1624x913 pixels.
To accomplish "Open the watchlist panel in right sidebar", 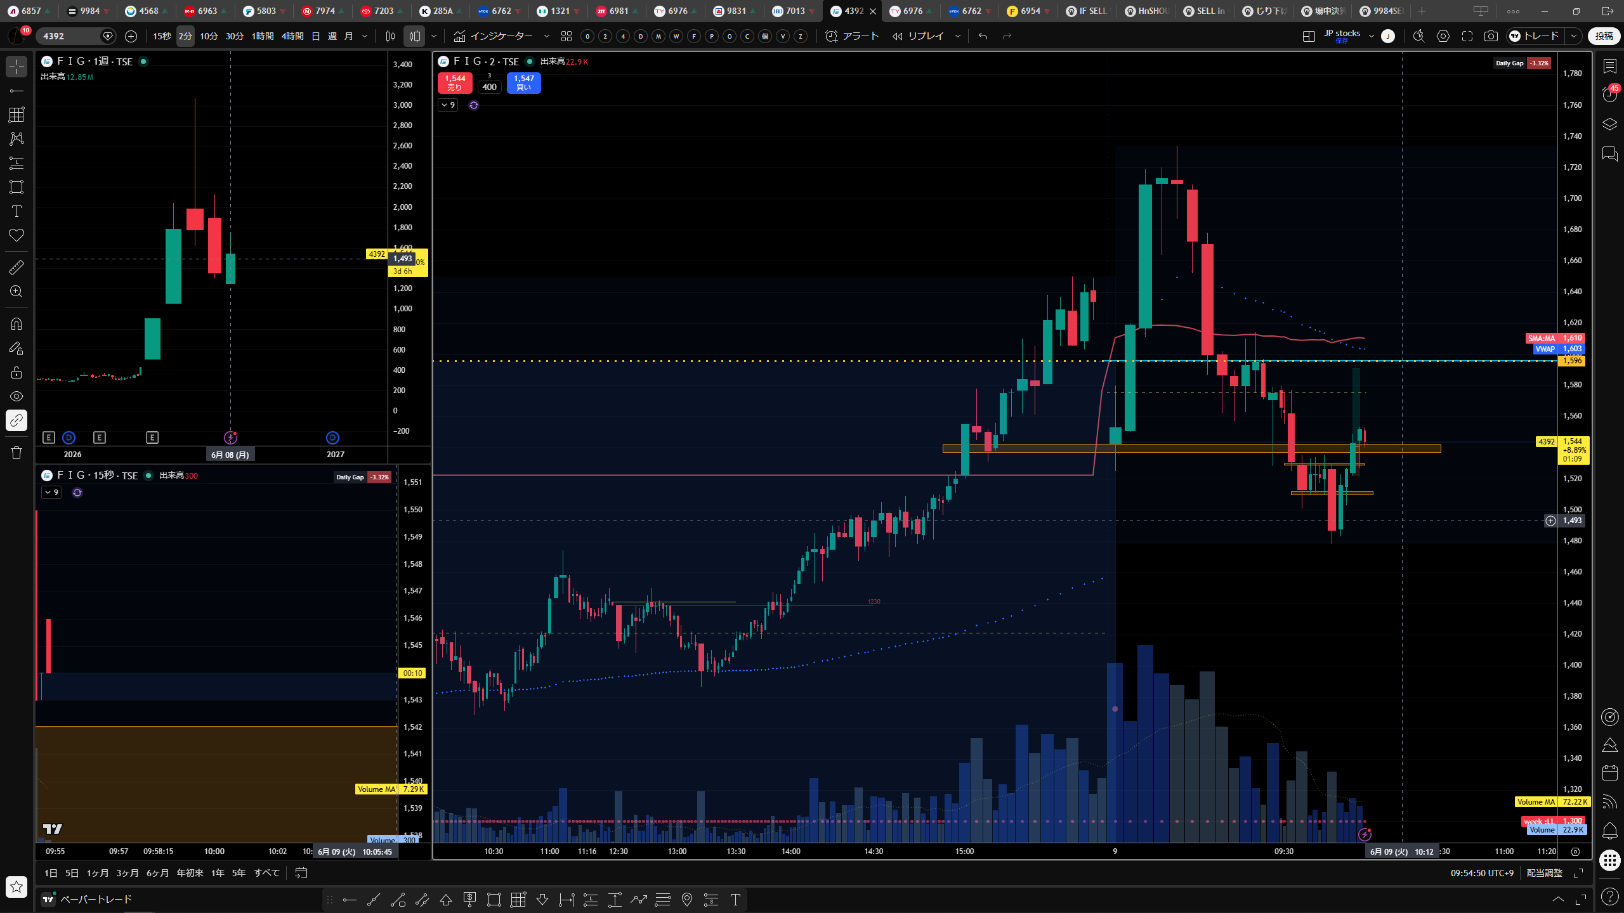I will (1610, 67).
